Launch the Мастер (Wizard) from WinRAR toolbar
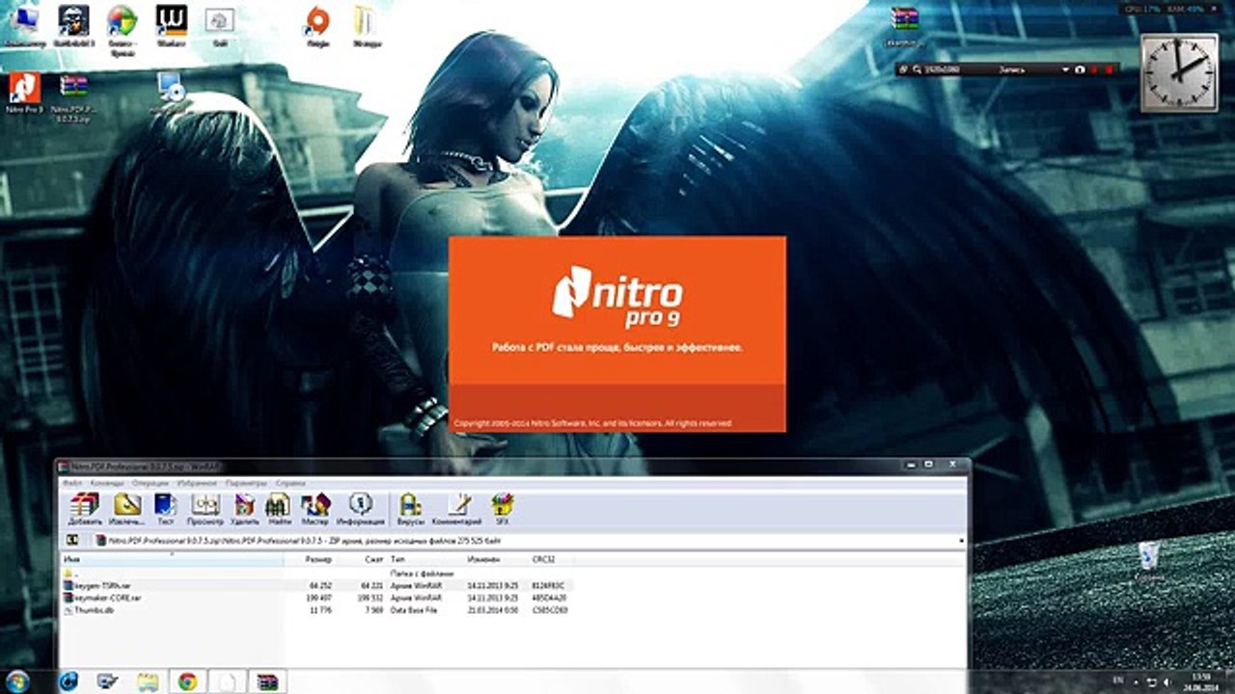The height and width of the screenshot is (694, 1235). click(x=316, y=509)
